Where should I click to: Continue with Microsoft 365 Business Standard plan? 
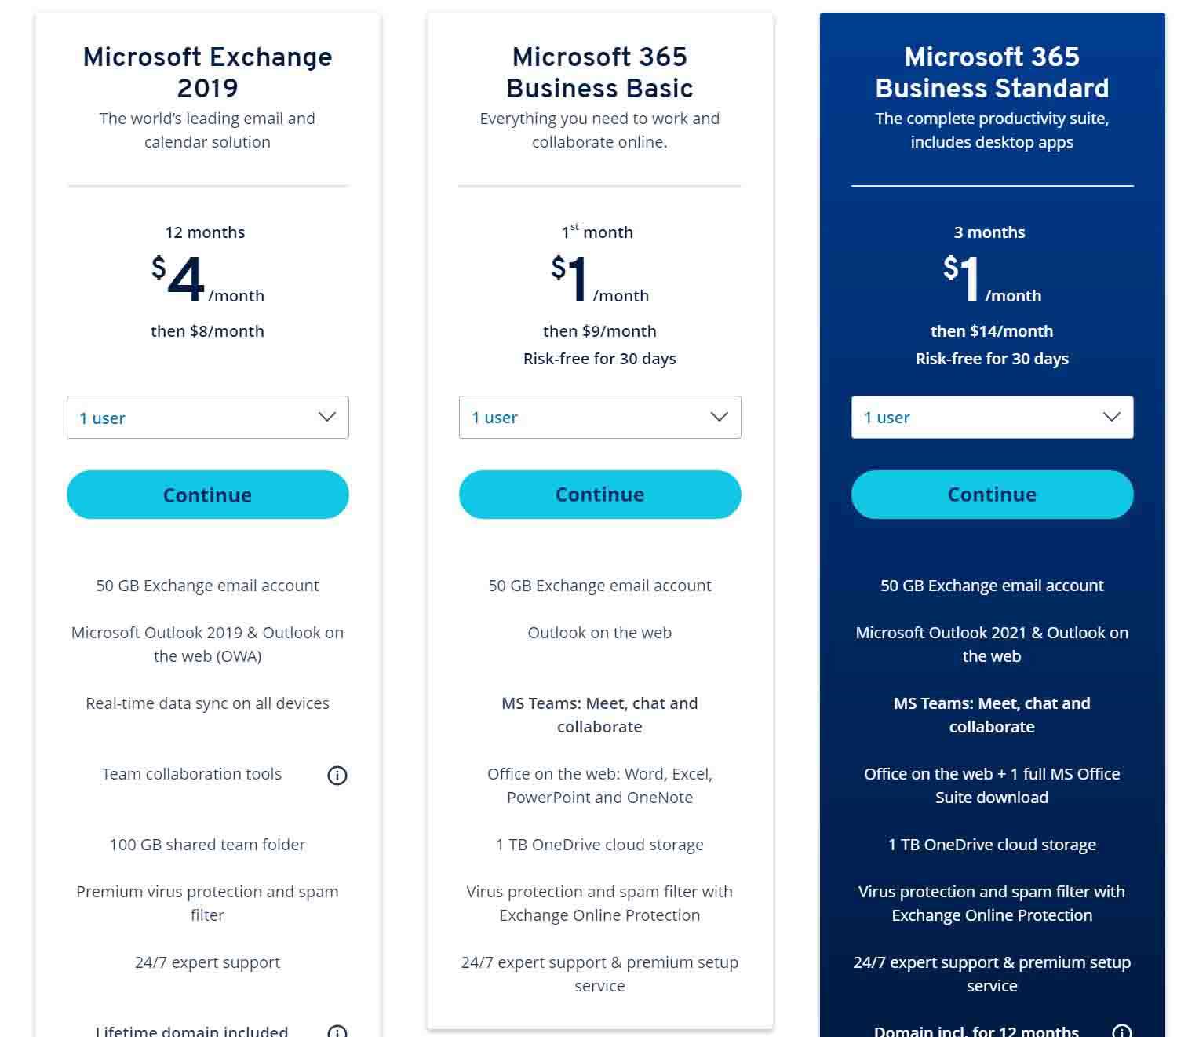point(993,495)
